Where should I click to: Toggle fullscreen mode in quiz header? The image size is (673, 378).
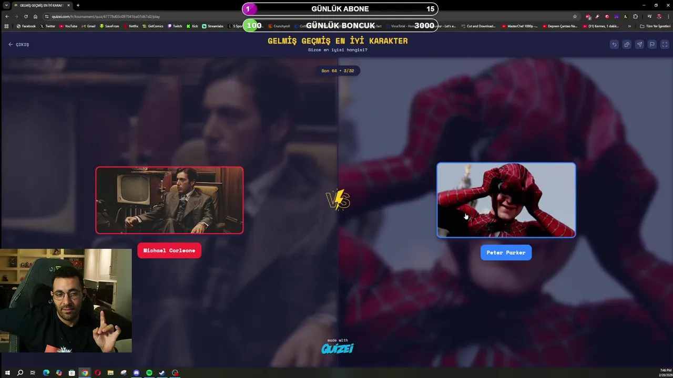click(665, 45)
